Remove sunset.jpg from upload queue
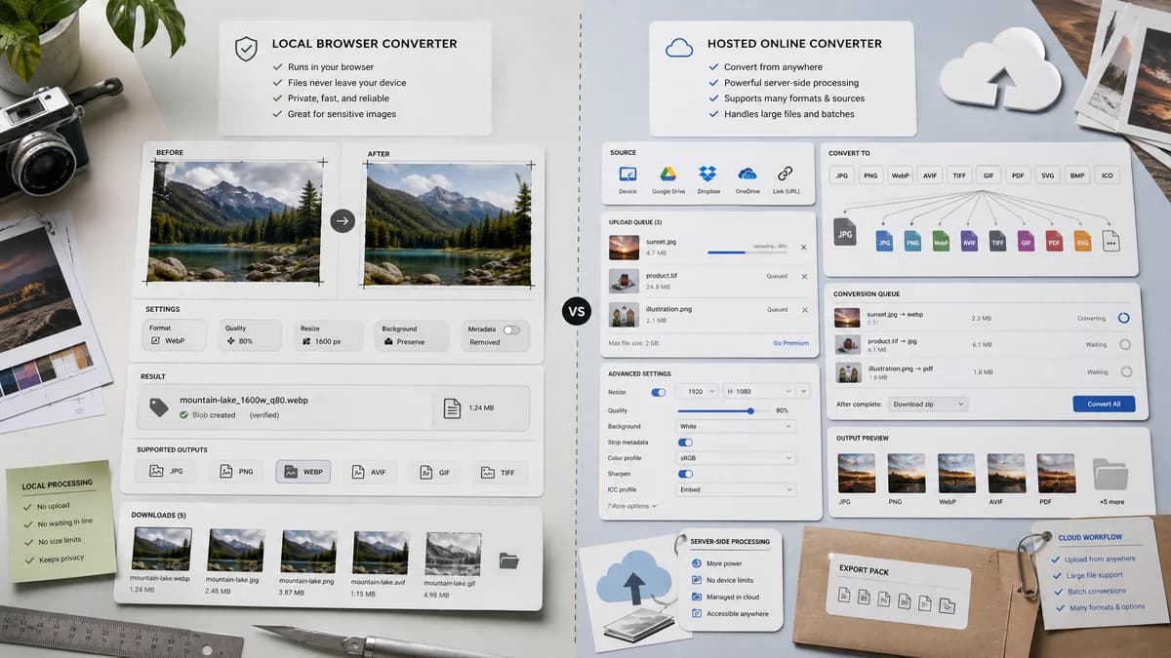The width and height of the screenshot is (1171, 658). 804,248
